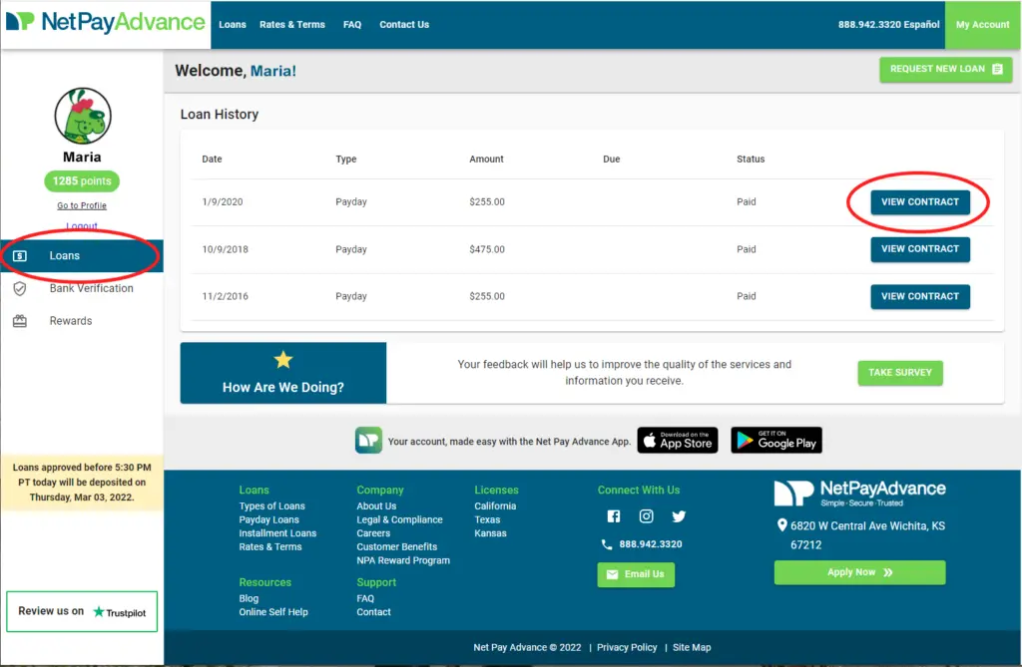The width and height of the screenshot is (1022, 667).
Task: Open the Facebook social icon
Action: pos(614,516)
